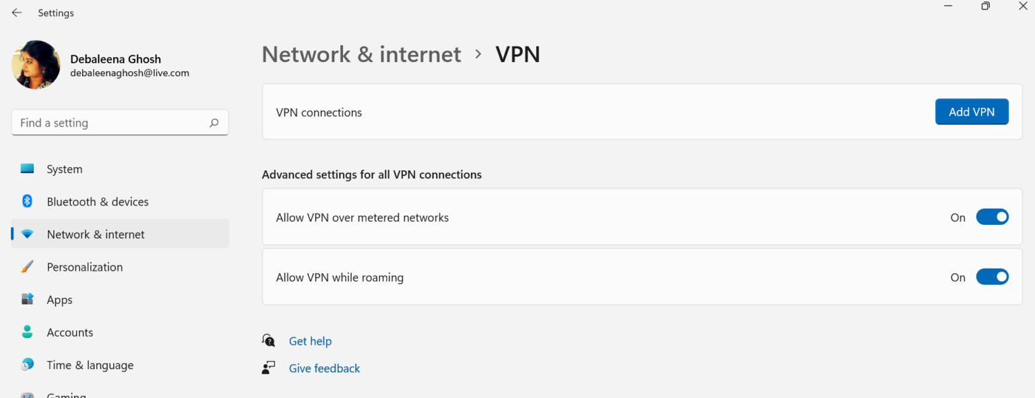Navigate back using the arrow button
This screenshot has height=398, width=1035.
click(x=16, y=12)
